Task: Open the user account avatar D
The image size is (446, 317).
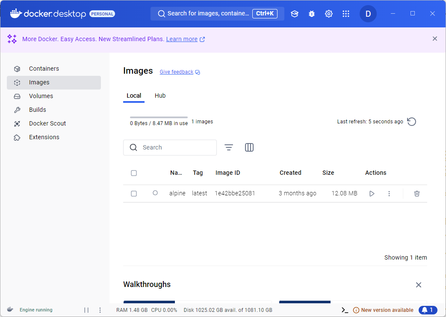Action: 368,14
